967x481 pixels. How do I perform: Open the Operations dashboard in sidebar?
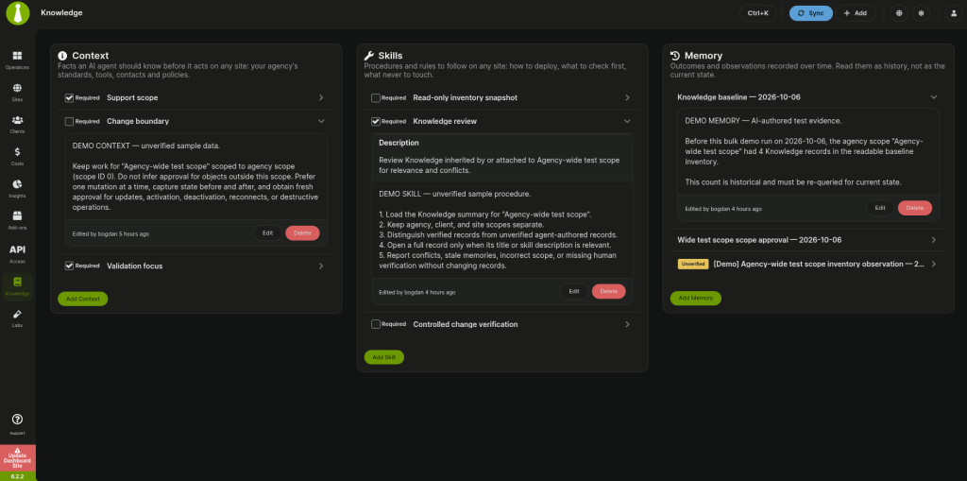17,60
